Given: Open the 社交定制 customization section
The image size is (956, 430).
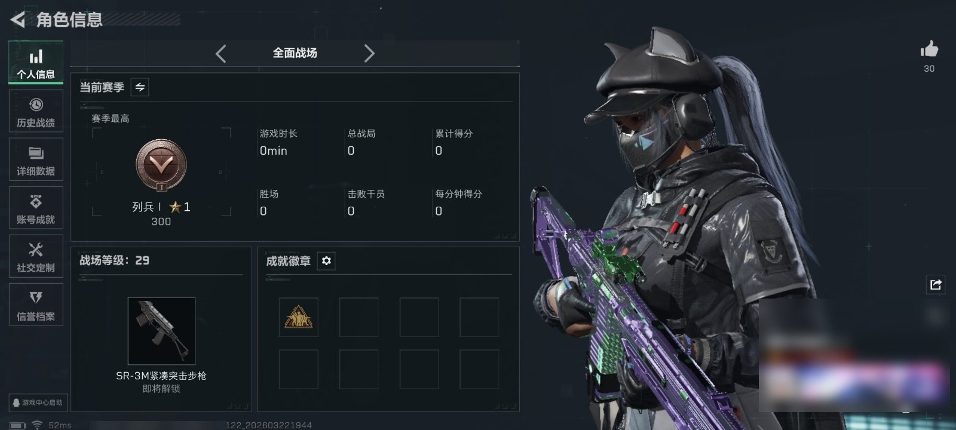Looking at the screenshot, I should [x=36, y=256].
